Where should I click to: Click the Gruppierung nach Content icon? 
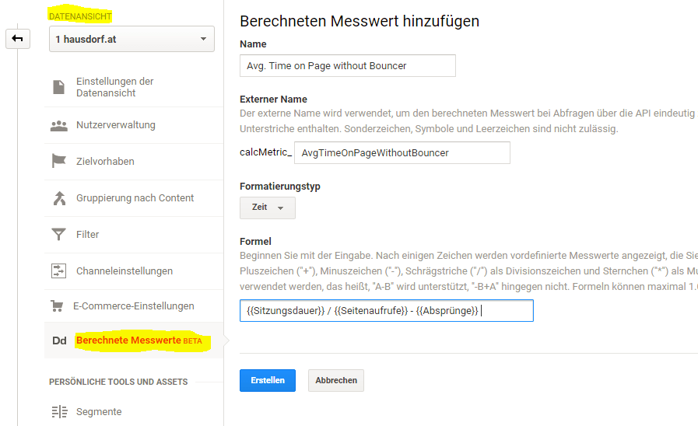point(58,198)
